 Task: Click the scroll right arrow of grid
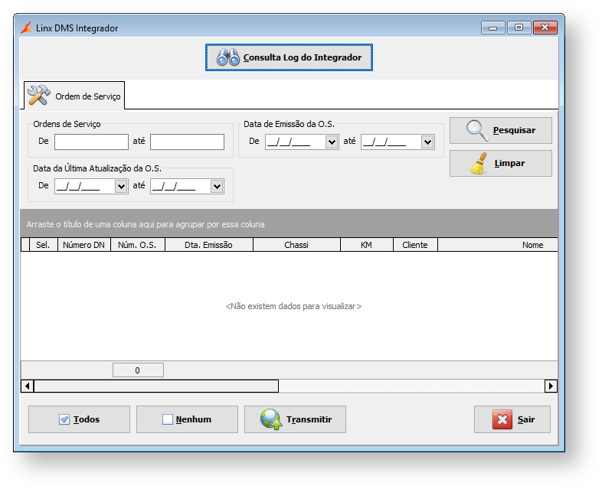pos(551,386)
